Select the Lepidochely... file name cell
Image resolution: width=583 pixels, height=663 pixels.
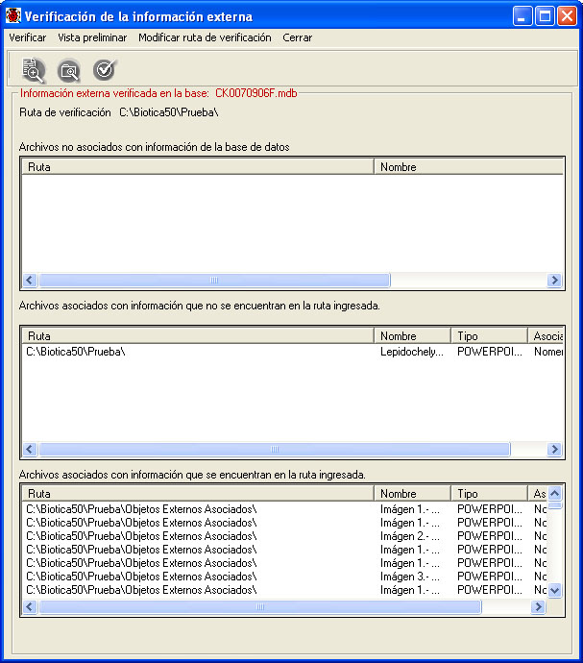coord(412,352)
